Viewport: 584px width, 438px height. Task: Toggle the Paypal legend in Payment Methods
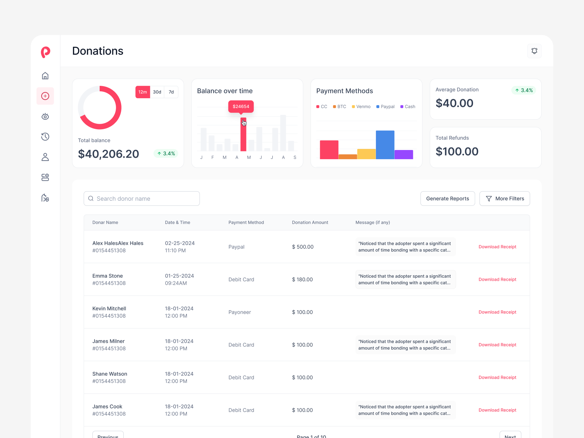tap(385, 106)
